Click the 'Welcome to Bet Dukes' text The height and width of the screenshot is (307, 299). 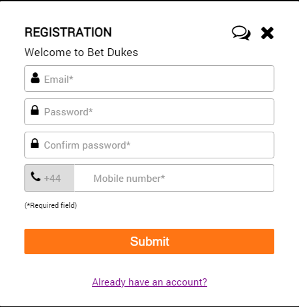81,52
